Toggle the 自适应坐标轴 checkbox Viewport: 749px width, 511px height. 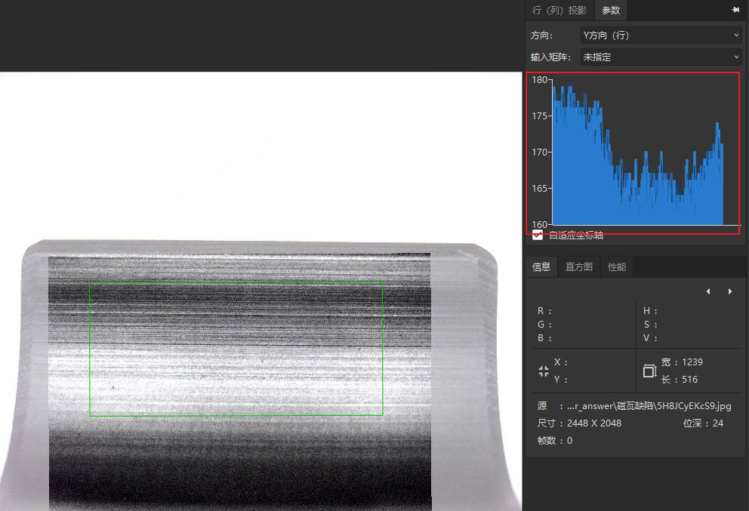point(538,235)
